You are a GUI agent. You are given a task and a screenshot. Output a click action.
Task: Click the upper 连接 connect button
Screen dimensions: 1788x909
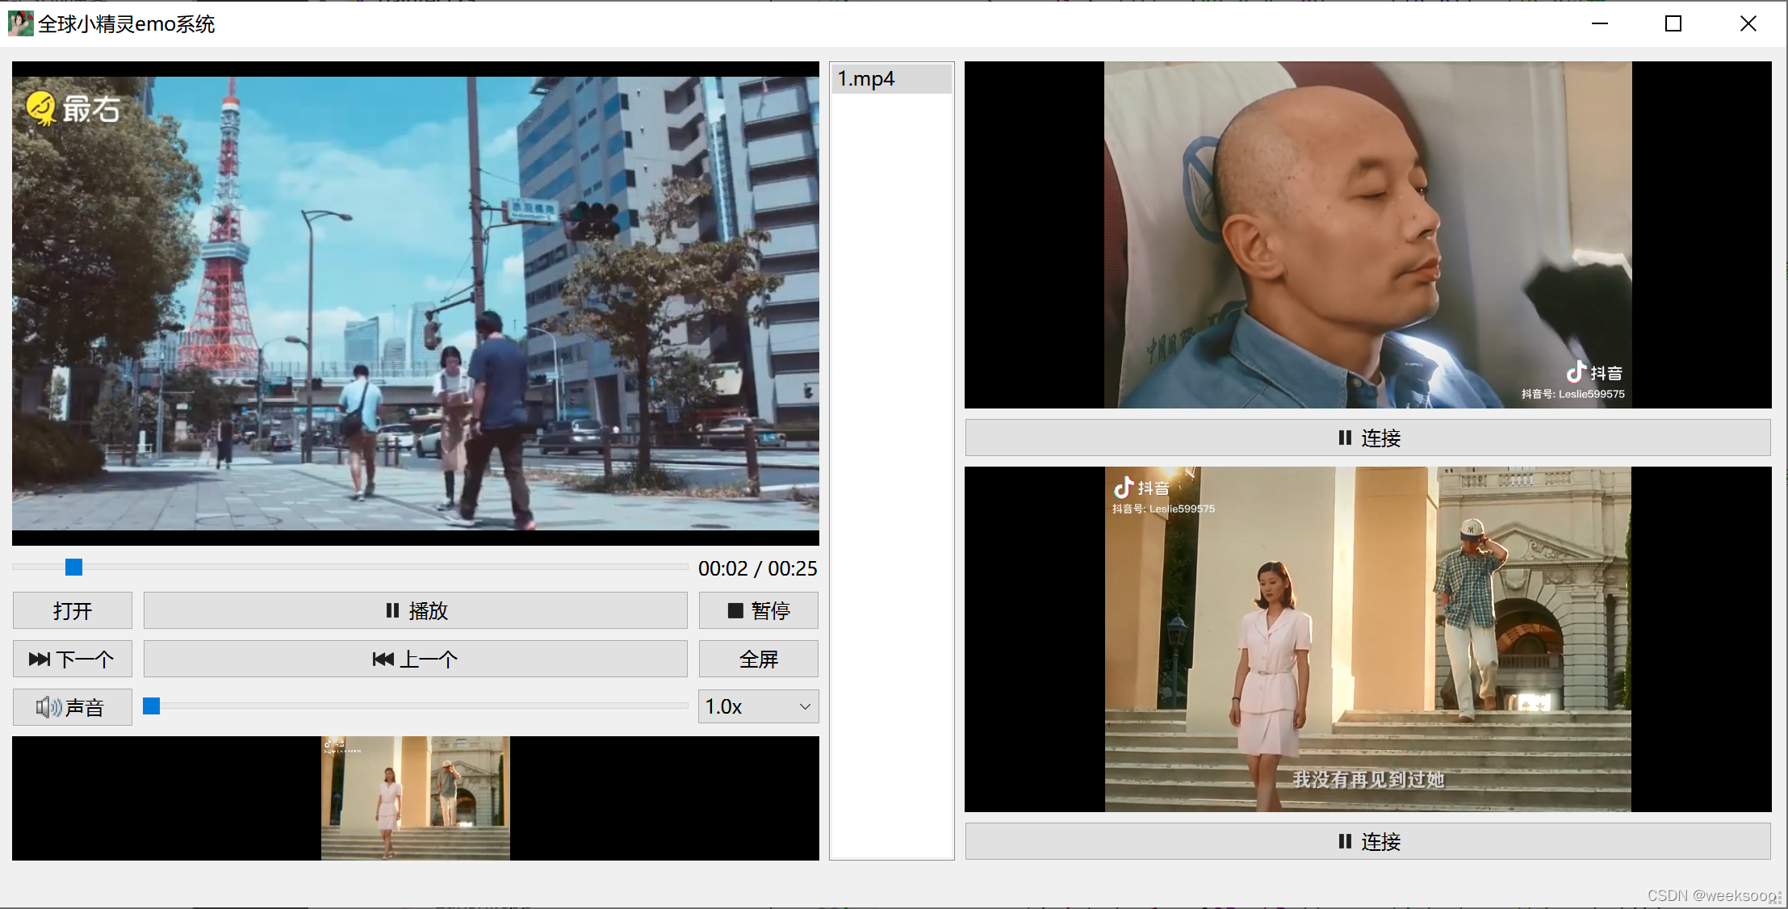tap(1368, 438)
